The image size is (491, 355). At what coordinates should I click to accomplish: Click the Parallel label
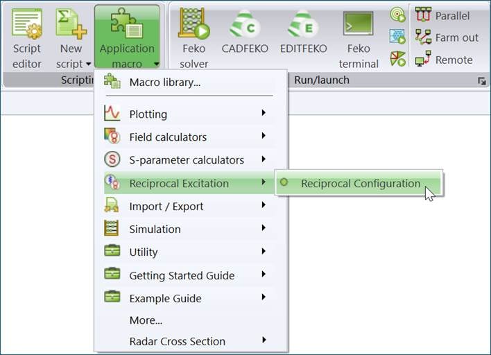point(452,16)
